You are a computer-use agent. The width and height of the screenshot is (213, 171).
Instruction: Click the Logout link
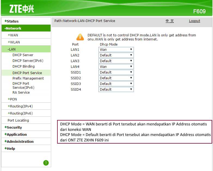coord(195,21)
